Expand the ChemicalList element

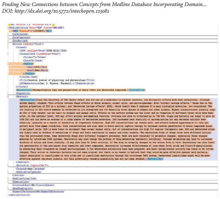click(21, 182)
